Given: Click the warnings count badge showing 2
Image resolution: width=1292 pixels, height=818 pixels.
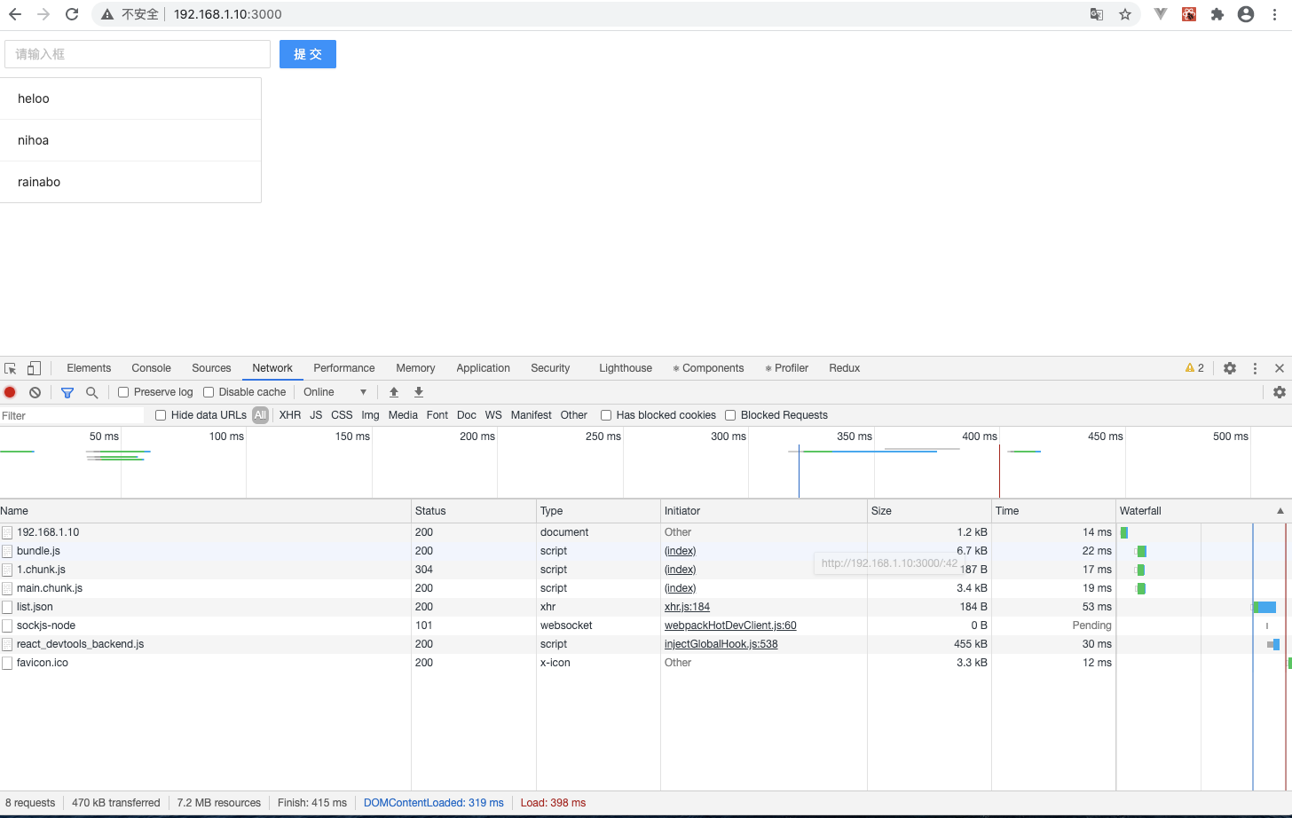Looking at the screenshot, I should click(x=1194, y=368).
